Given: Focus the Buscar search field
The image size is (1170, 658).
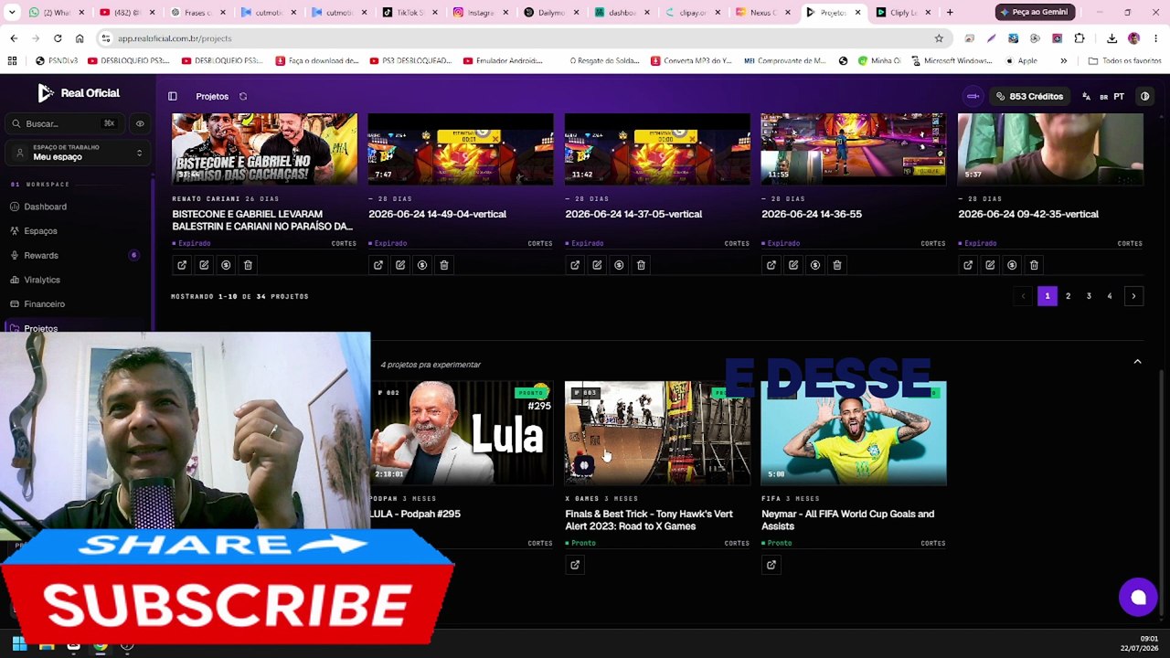Looking at the screenshot, I should click(64, 123).
